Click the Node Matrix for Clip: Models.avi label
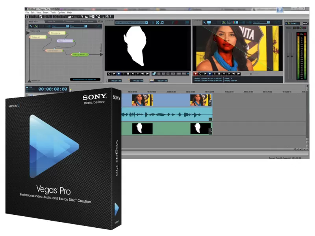 (84, 79)
